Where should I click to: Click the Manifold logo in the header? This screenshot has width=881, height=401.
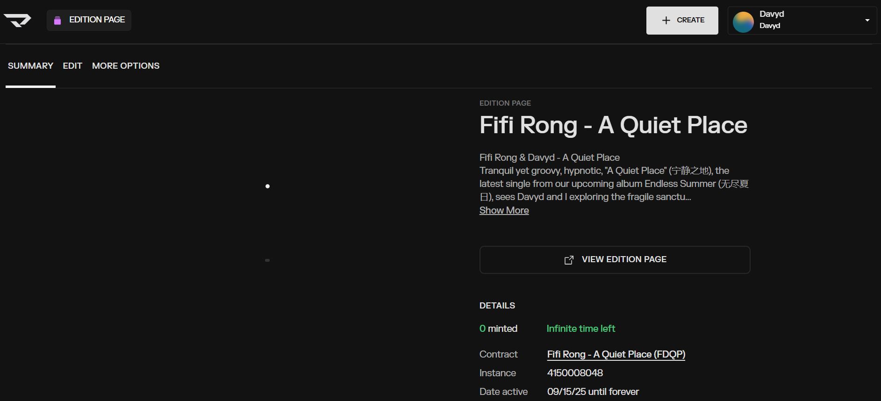(x=17, y=20)
